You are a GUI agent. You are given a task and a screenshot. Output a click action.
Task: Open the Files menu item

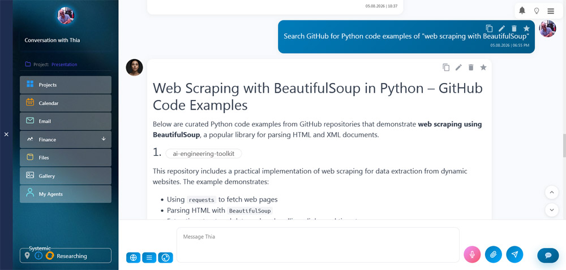65,158
